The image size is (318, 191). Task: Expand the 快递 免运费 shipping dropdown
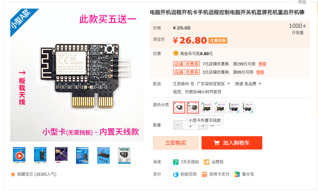click(x=260, y=84)
